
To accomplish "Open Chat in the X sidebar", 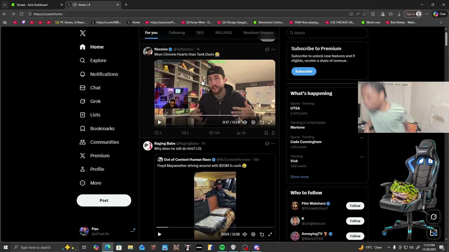I will tap(90, 88).
